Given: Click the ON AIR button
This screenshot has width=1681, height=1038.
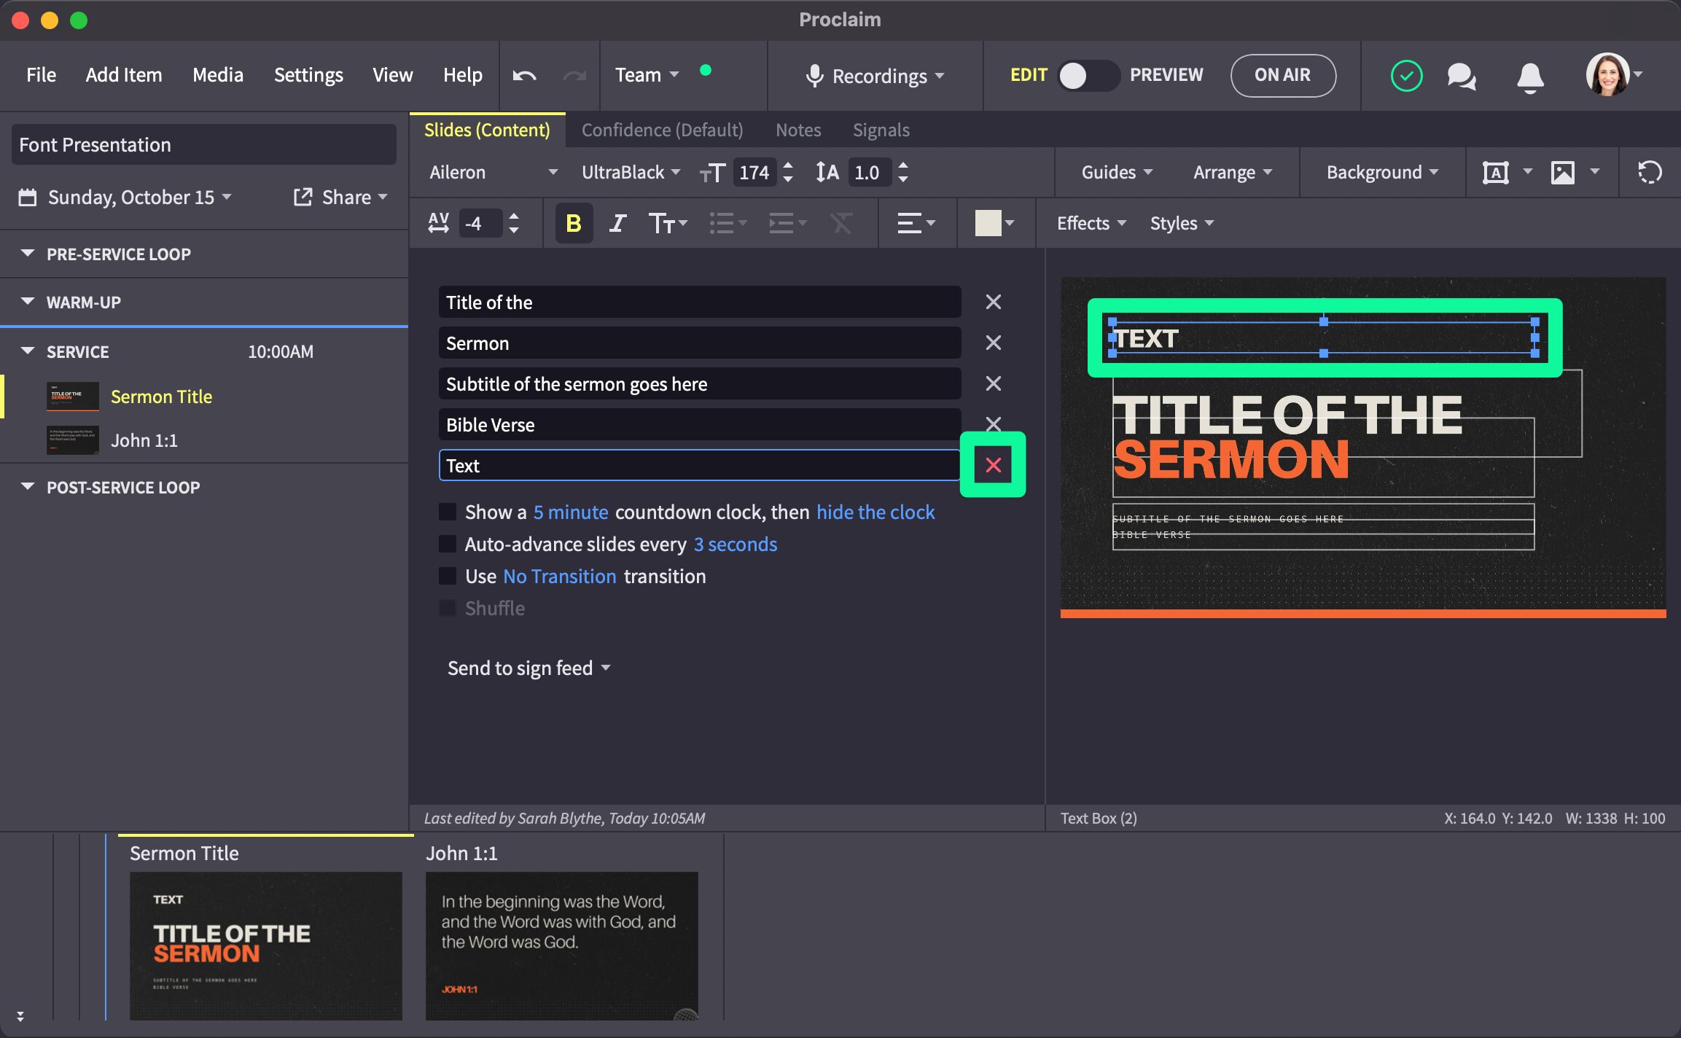Looking at the screenshot, I should pos(1283,75).
